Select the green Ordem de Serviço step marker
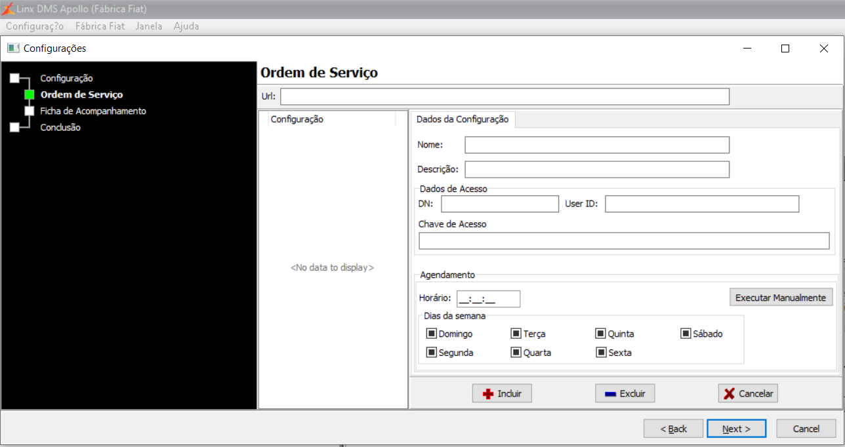 30,94
